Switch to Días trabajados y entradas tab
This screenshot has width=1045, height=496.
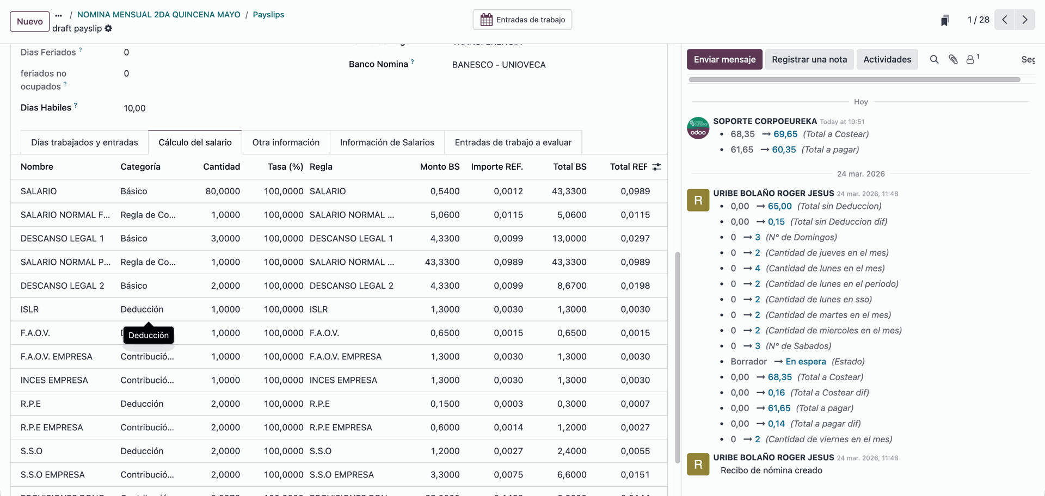point(84,142)
